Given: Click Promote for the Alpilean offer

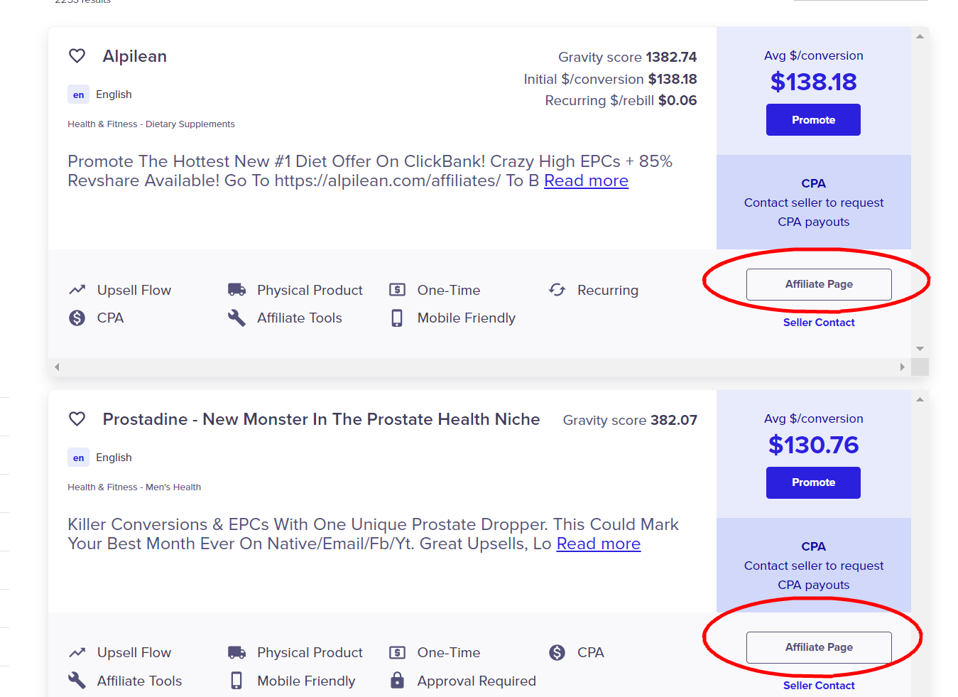Looking at the screenshot, I should (812, 119).
